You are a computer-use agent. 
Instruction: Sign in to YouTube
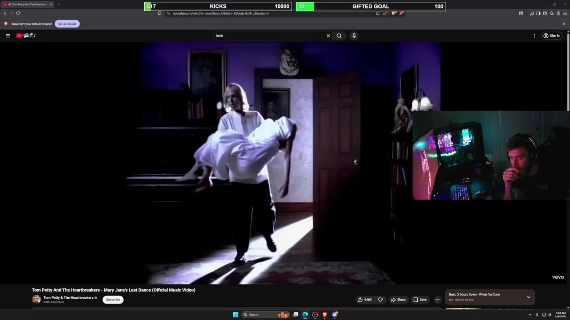point(551,36)
